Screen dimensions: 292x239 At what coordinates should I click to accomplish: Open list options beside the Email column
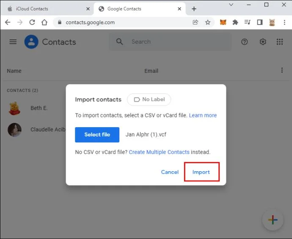click(282, 70)
